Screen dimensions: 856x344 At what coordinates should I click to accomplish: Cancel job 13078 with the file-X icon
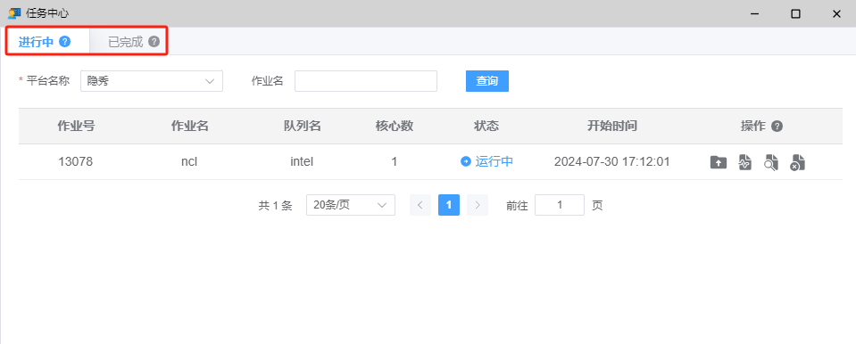click(798, 162)
